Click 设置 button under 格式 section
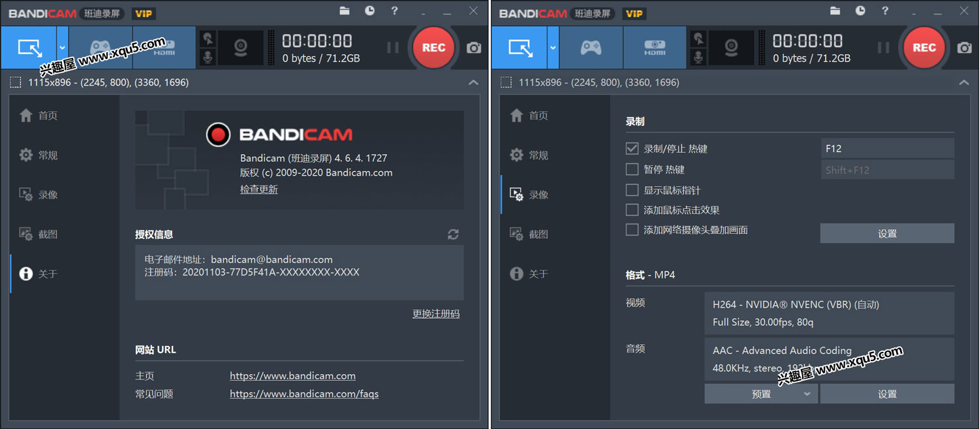This screenshot has width=979, height=429. [x=887, y=394]
